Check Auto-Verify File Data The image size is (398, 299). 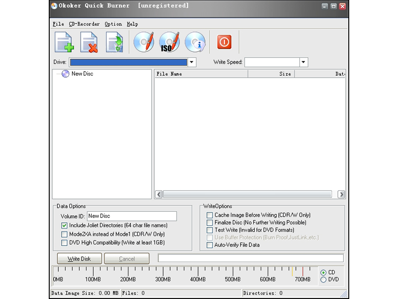[x=209, y=245]
